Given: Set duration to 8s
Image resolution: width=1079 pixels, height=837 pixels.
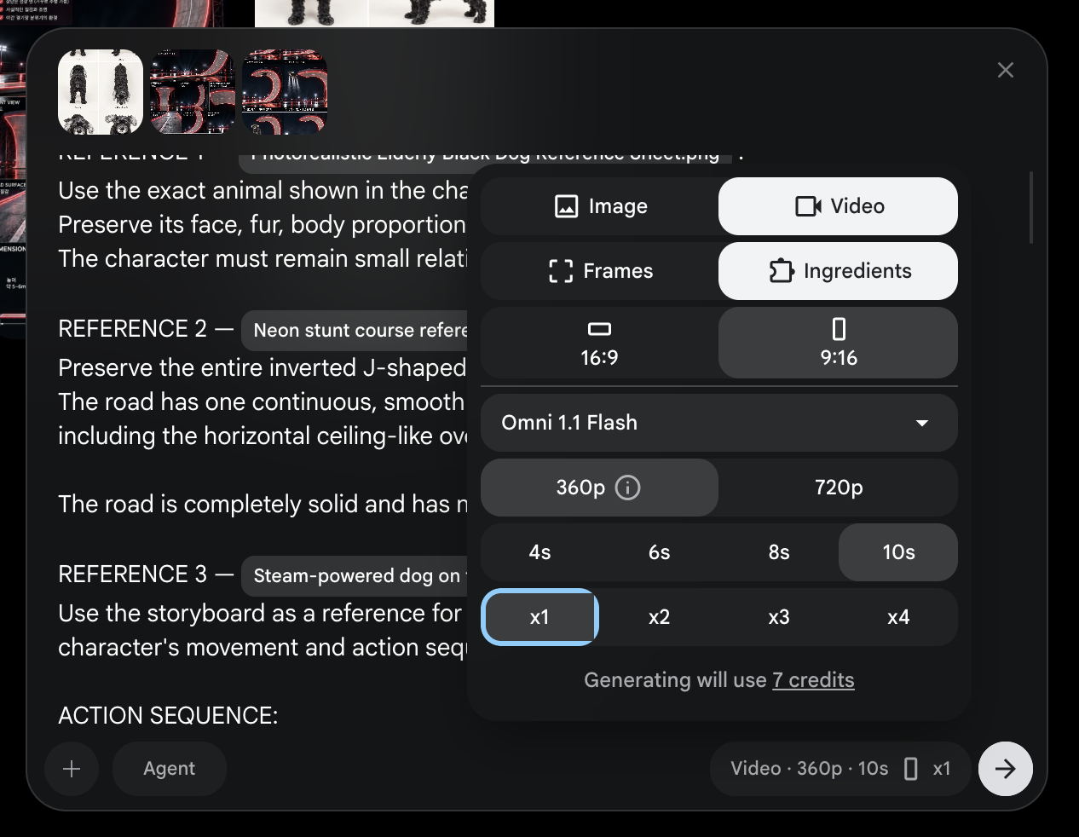Looking at the screenshot, I should (779, 552).
